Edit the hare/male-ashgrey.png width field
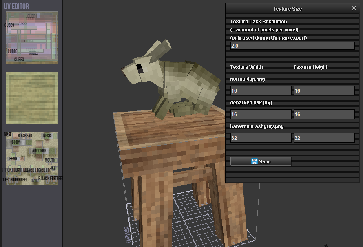The image size is (363, 247). 261,138
